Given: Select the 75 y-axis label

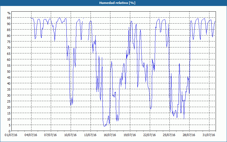Looking at the screenshot, I should click(x=9, y=41).
